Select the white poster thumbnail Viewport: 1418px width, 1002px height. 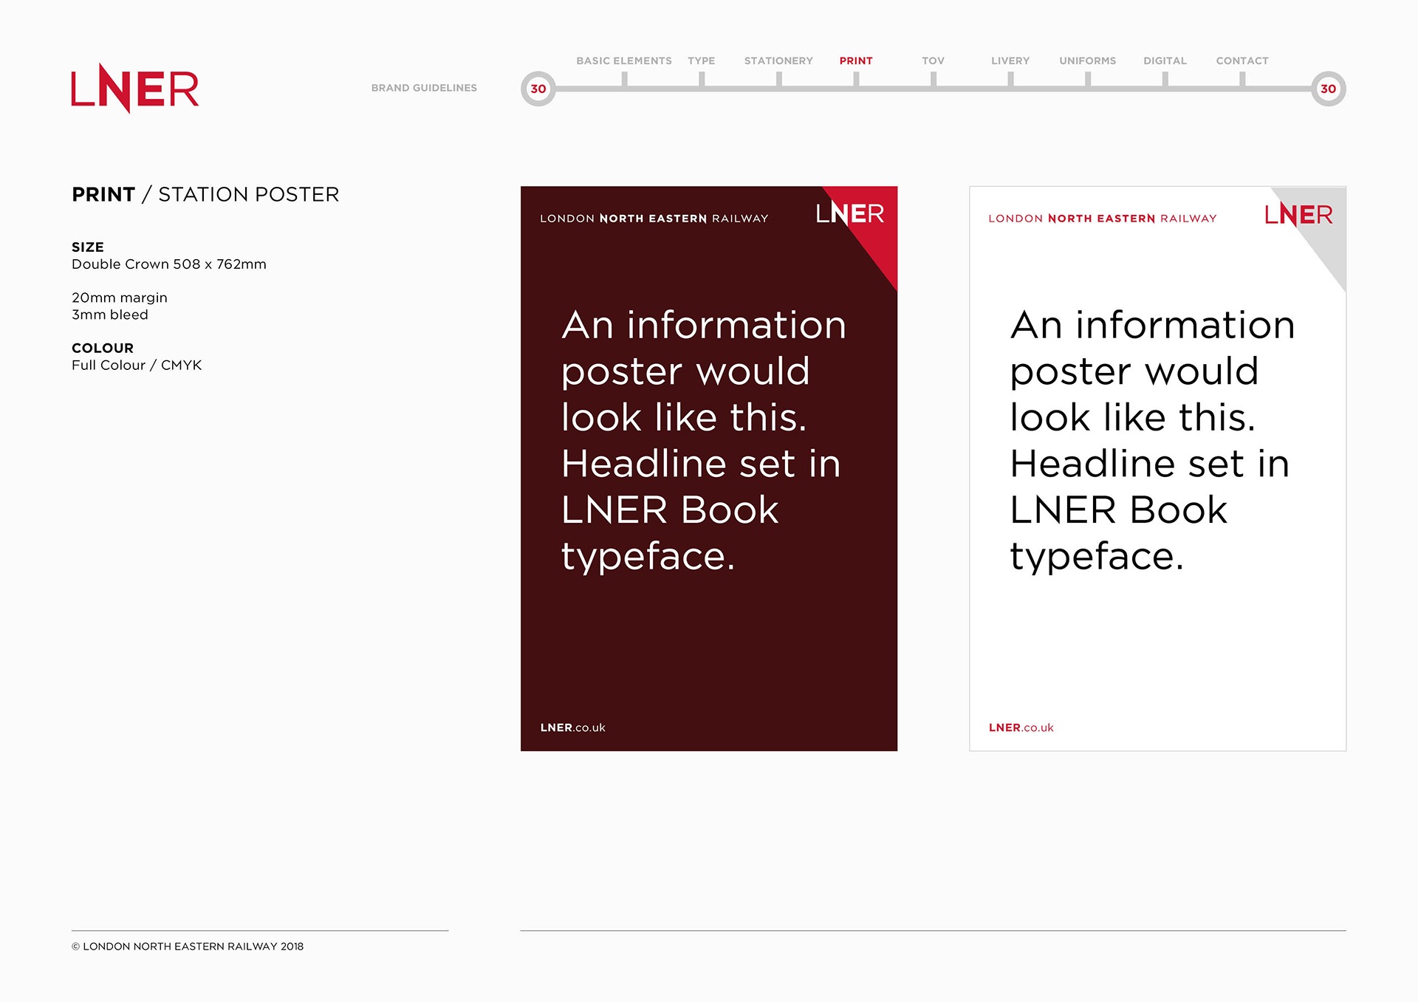point(1158,469)
